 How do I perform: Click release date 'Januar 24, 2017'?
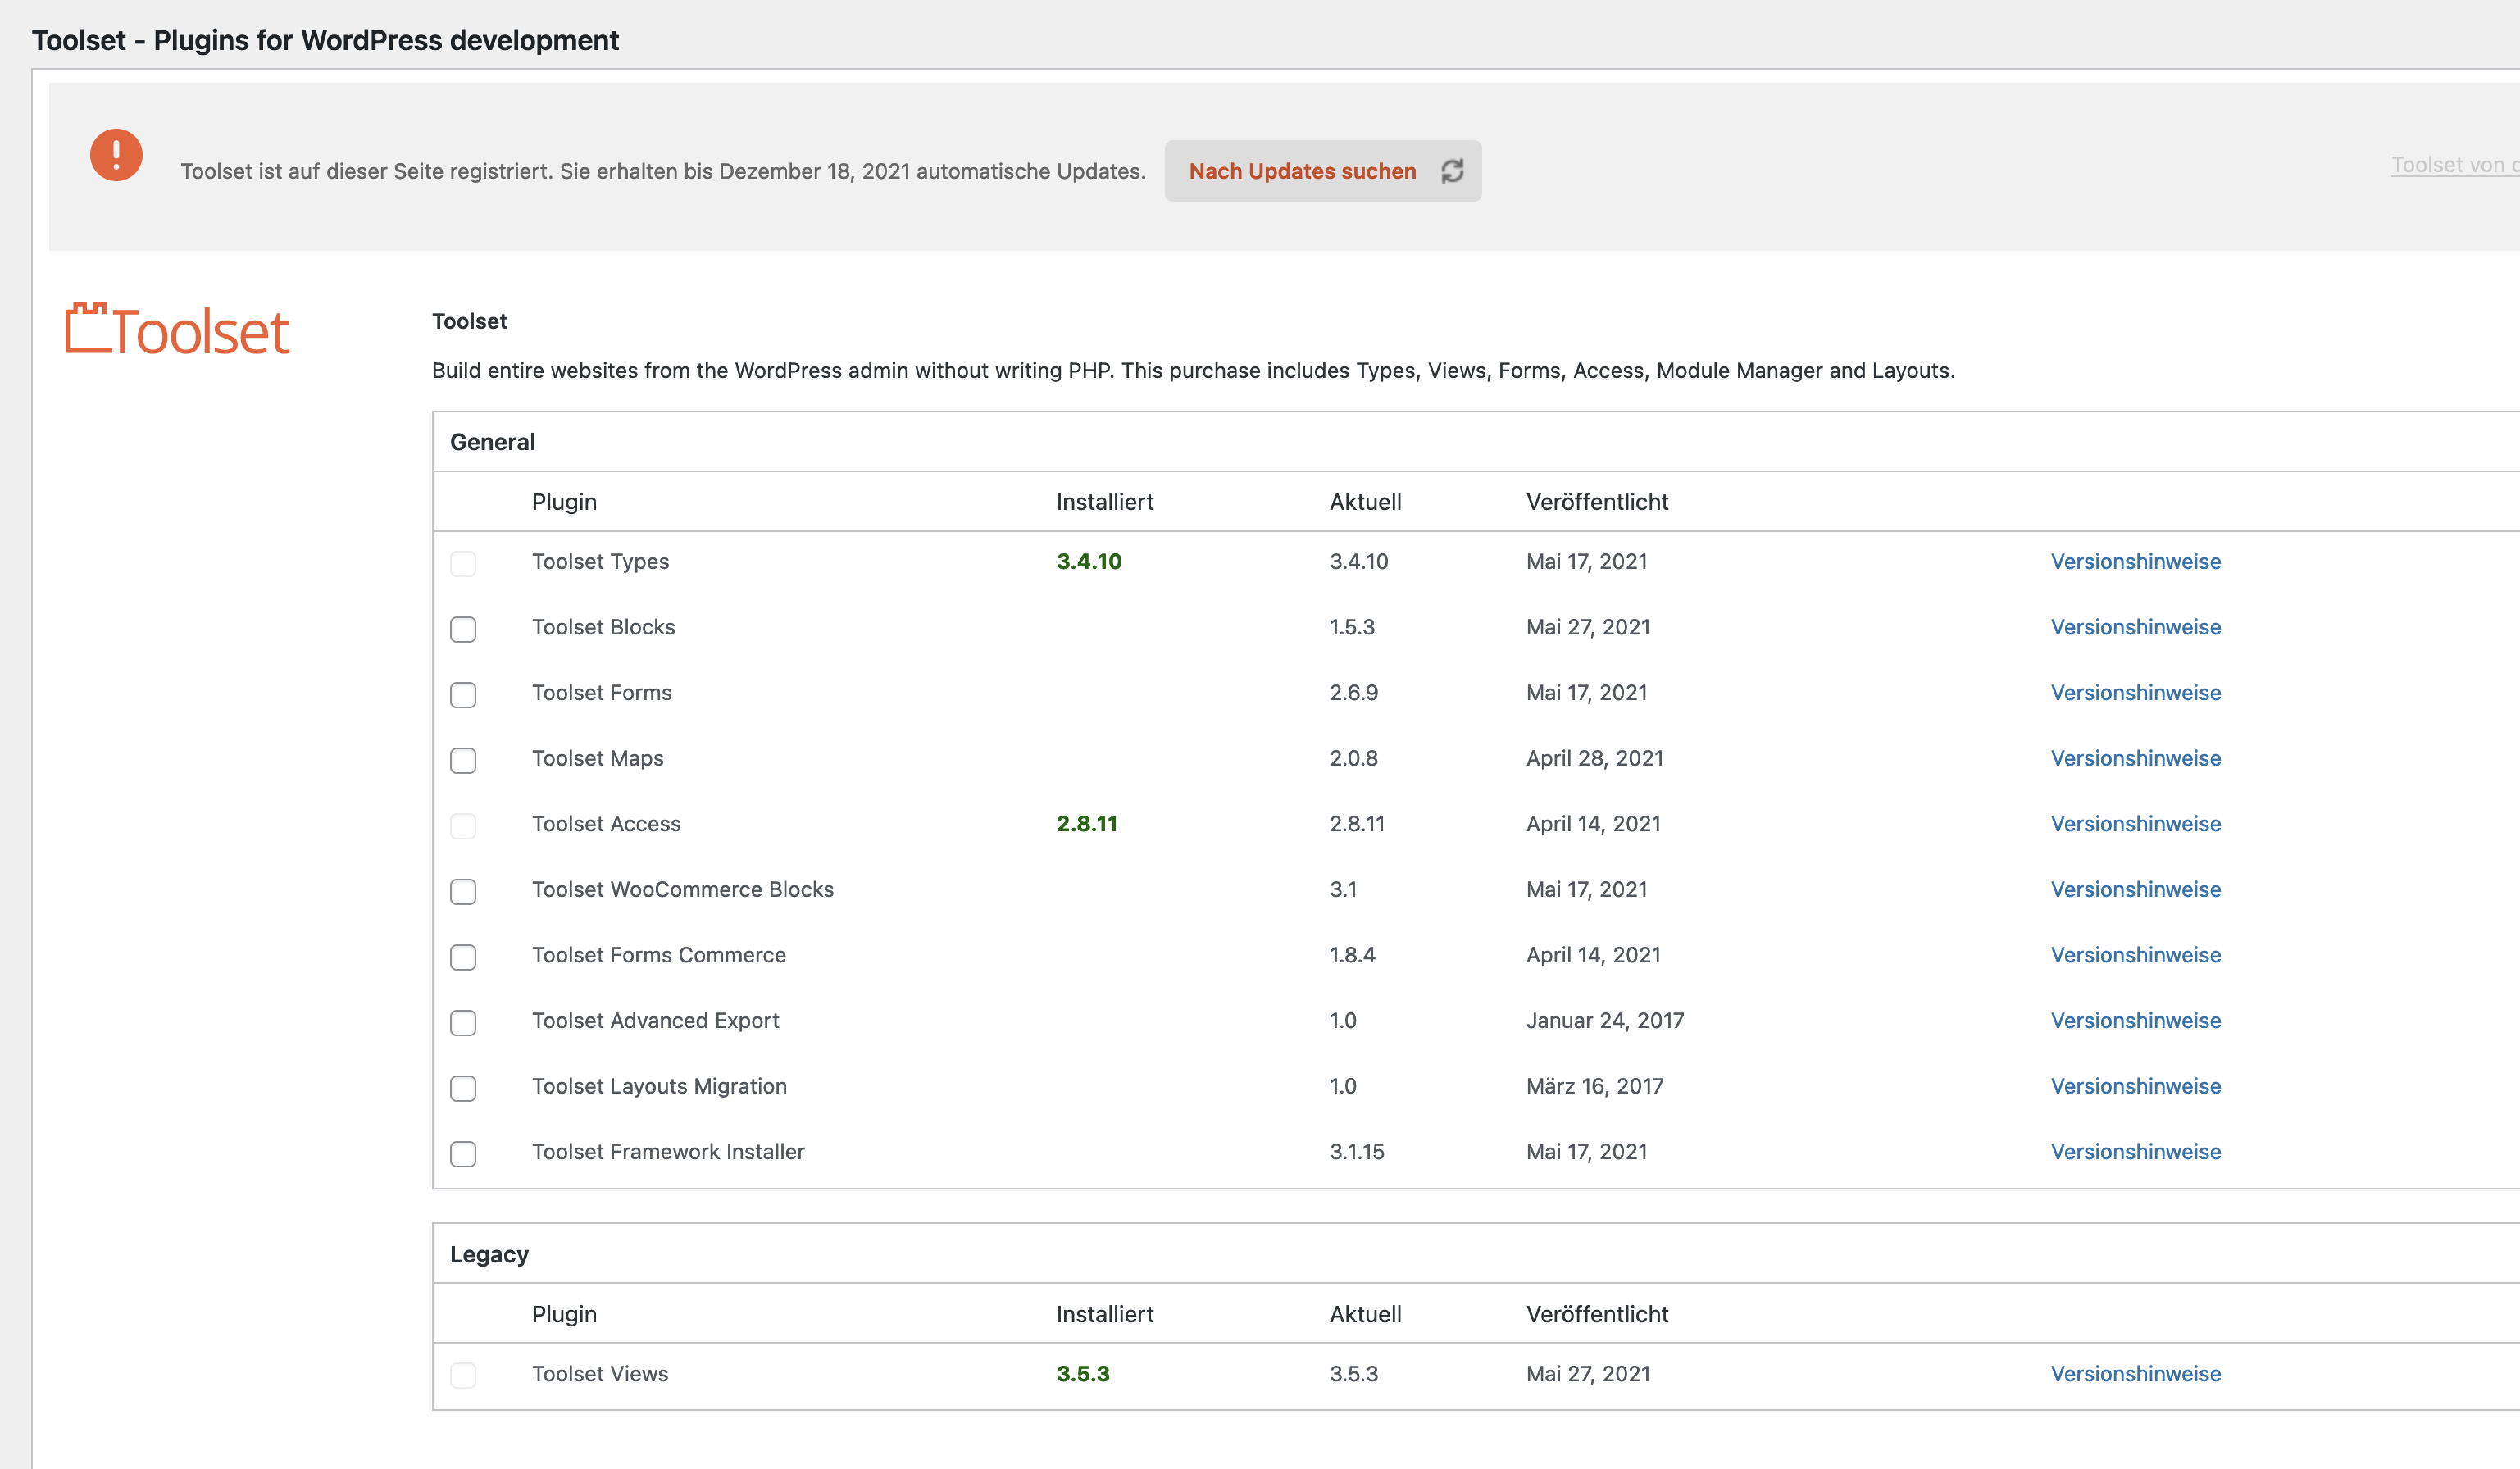click(x=1605, y=1020)
